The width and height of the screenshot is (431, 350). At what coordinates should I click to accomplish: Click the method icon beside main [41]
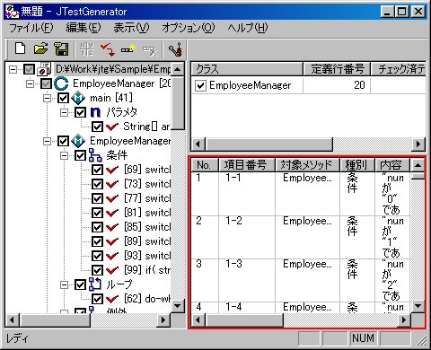click(x=78, y=98)
